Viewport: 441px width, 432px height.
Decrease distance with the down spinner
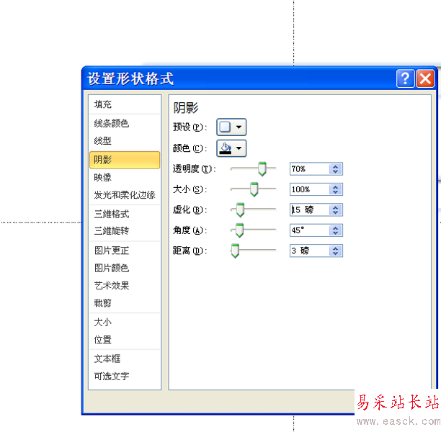(x=335, y=253)
